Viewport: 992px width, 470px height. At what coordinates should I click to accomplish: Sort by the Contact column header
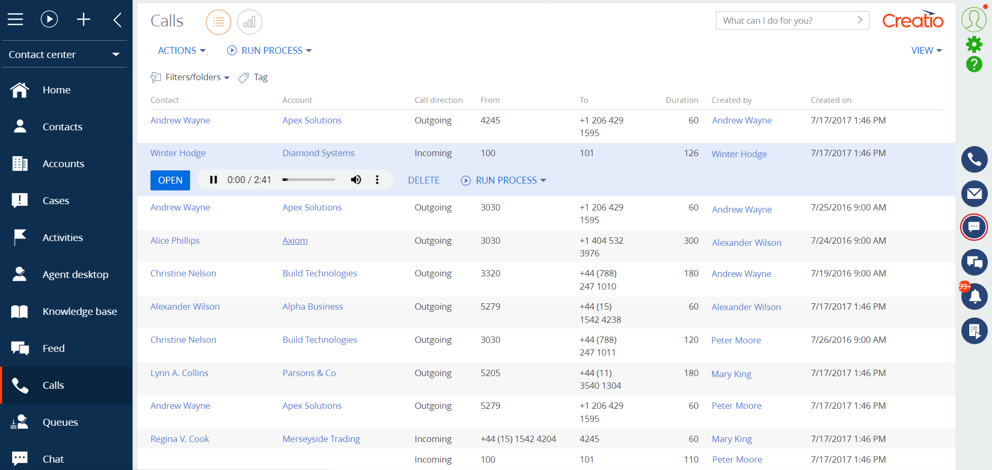point(165,100)
